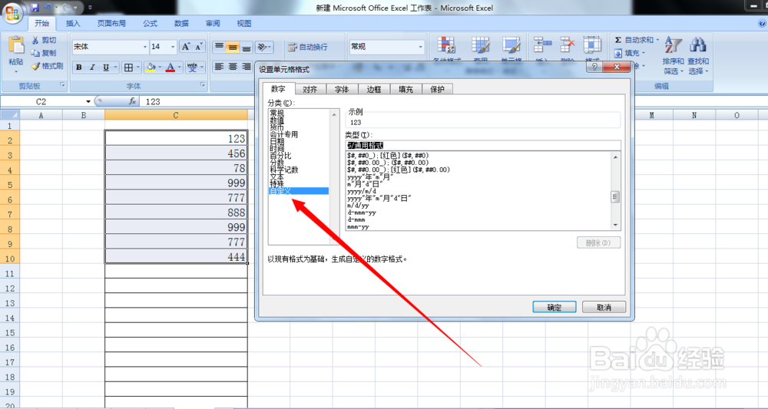Undo last action in quick access toolbar
The image size is (768, 409).
pos(48,8)
